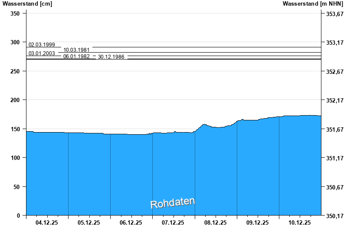Click the 350 value on left axis

click(x=15, y=13)
